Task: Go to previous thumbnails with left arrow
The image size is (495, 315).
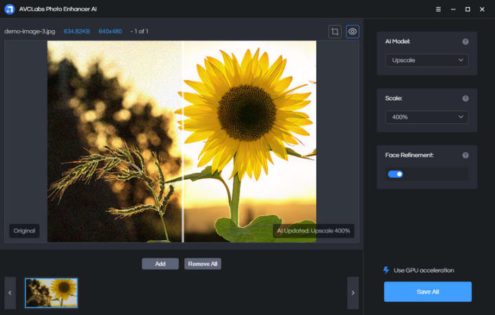Action: click(10, 293)
